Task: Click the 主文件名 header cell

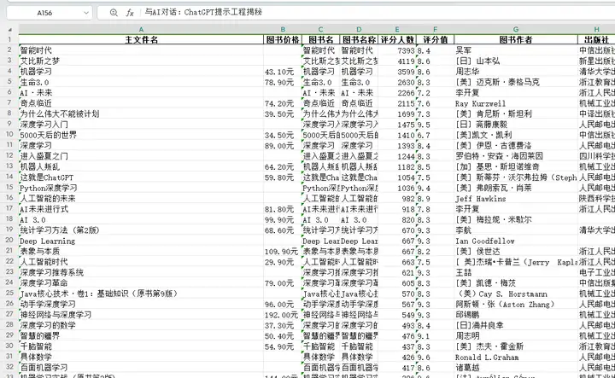Action: tap(141, 39)
